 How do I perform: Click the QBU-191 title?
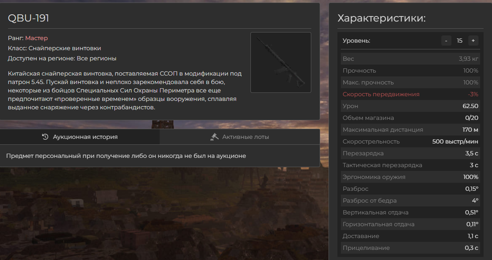28,18
